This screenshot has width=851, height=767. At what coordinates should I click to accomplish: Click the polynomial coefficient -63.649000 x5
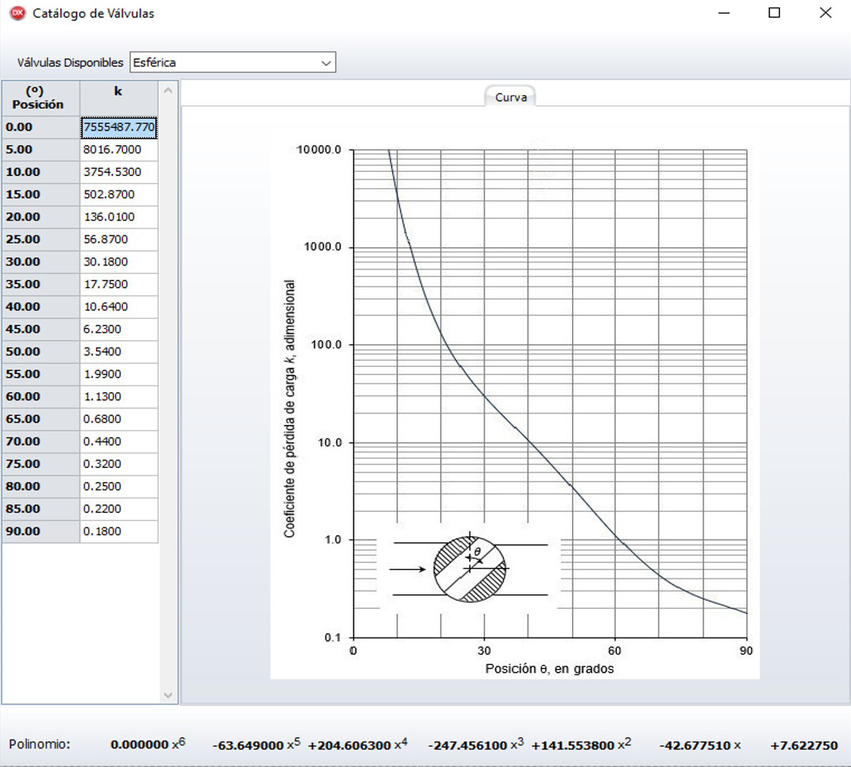coord(256,745)
